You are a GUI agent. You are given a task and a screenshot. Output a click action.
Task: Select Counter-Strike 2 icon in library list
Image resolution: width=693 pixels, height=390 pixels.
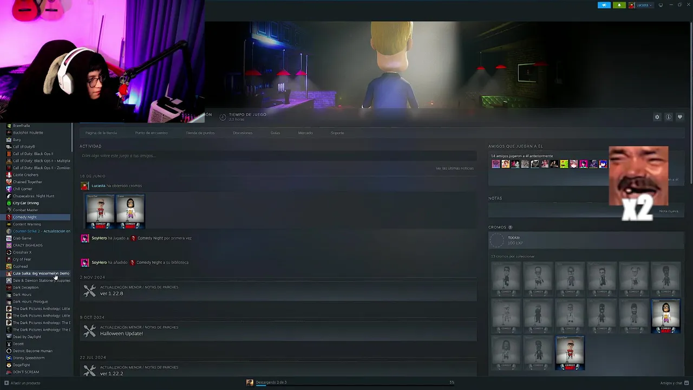click(x=9, y=231)
